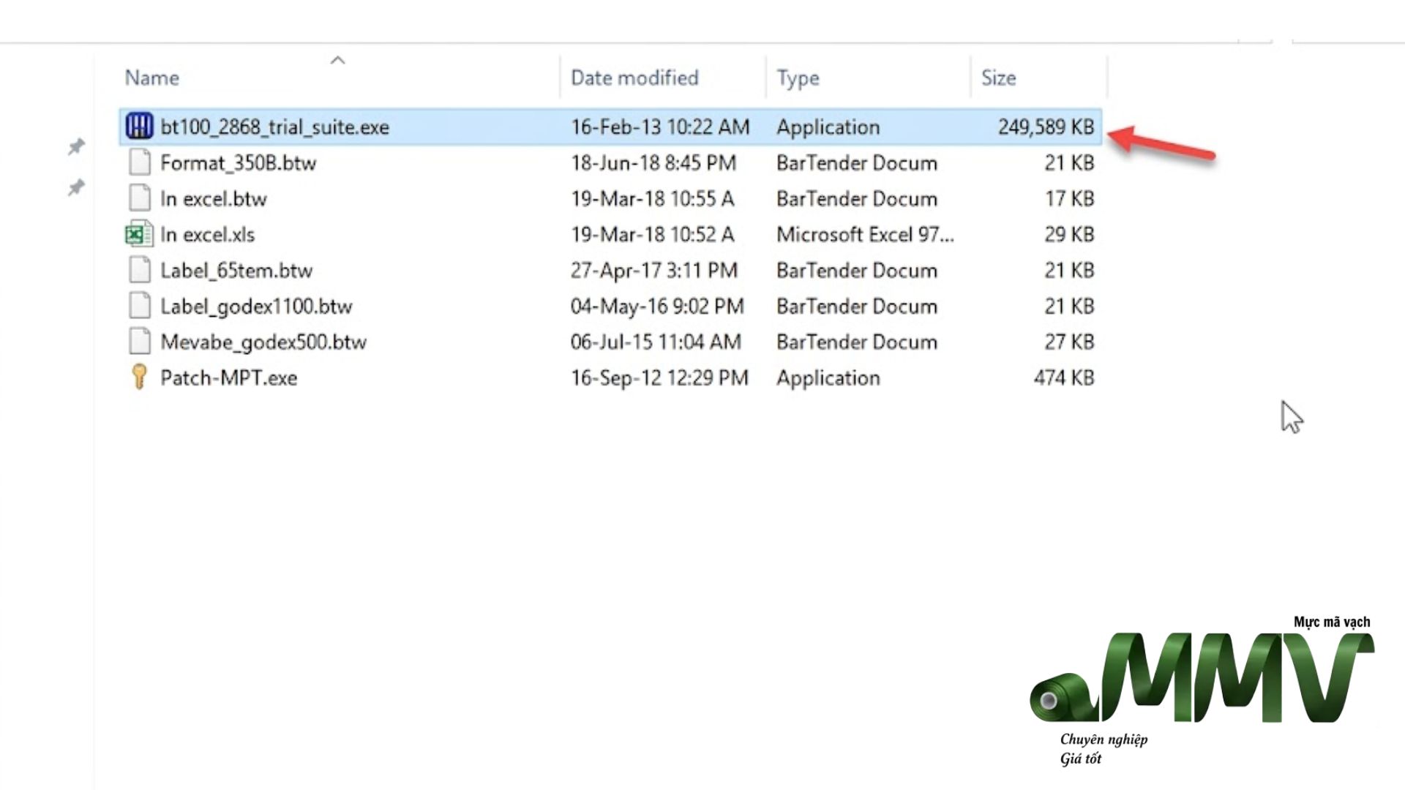Click the lower pin icon in sidebar
1405x790 pixels.
[76, 187]
